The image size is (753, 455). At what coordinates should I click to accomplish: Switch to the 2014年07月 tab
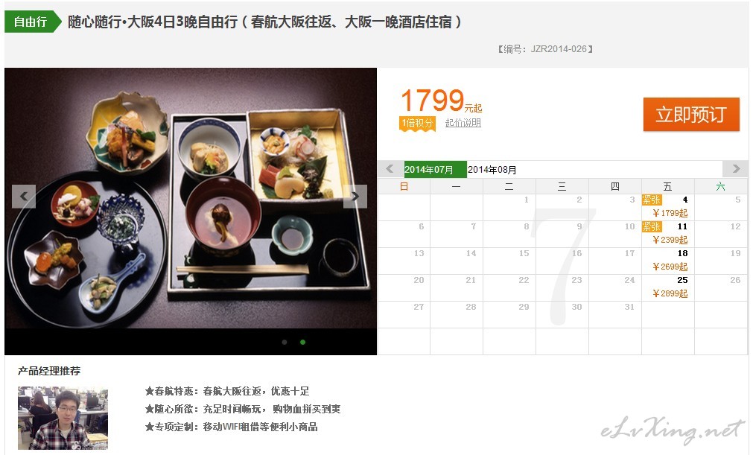coord(435,170)
